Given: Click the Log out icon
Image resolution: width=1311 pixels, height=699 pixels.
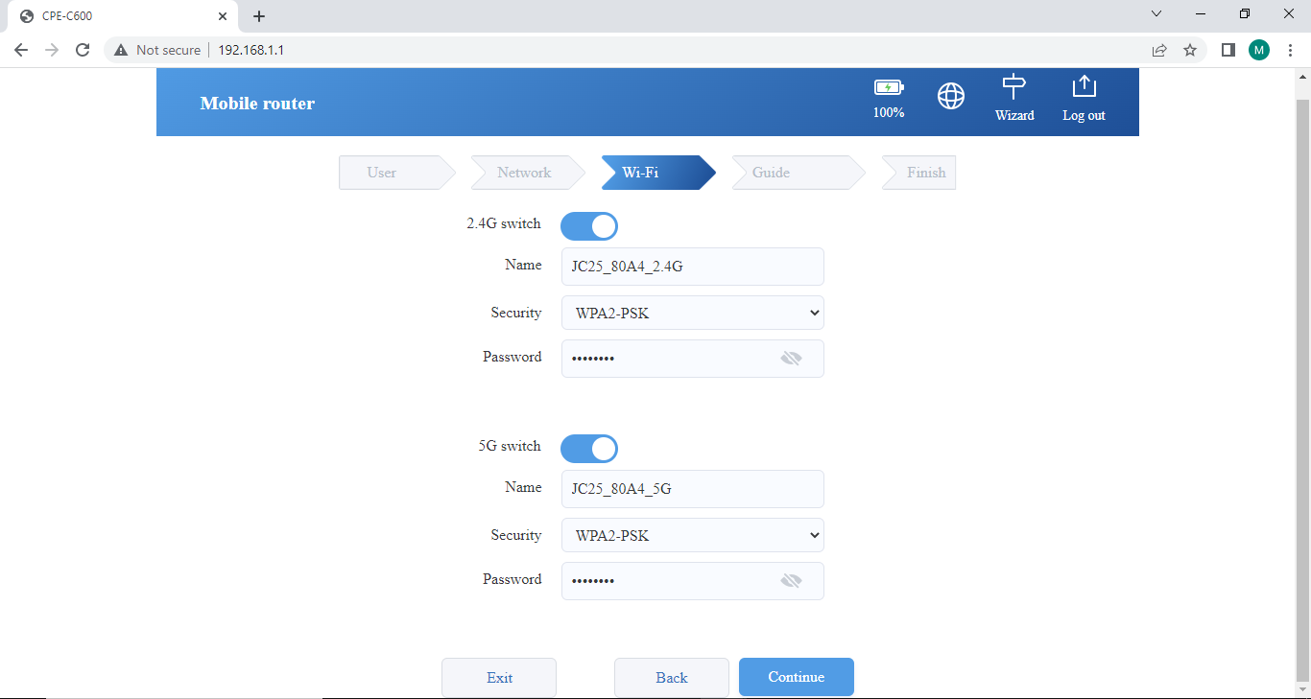Looking at the screenshot, I should (1084, 86).
